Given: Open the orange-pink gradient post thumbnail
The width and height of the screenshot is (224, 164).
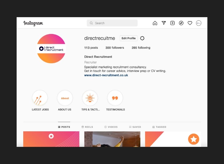Looking at the screenshot, I should (51, 139).
